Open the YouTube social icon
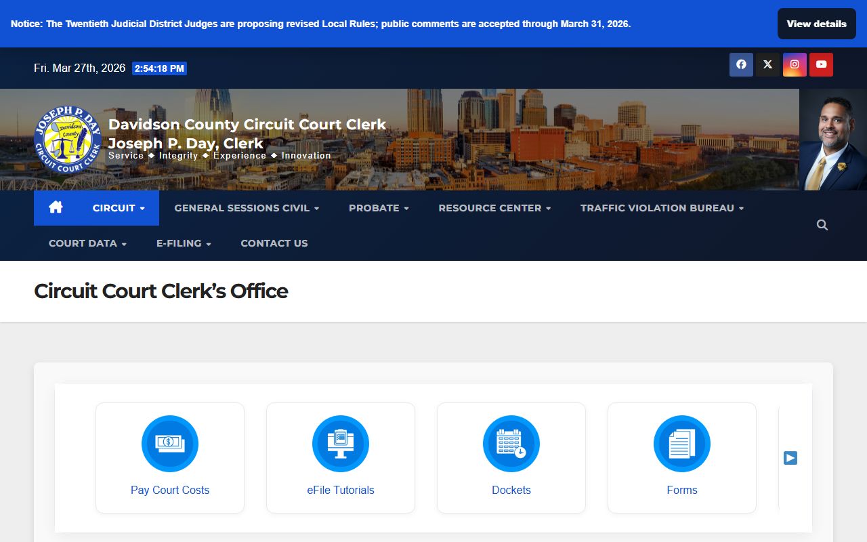The height and width of the screenshot is (542, 867). tap(821, 64)
